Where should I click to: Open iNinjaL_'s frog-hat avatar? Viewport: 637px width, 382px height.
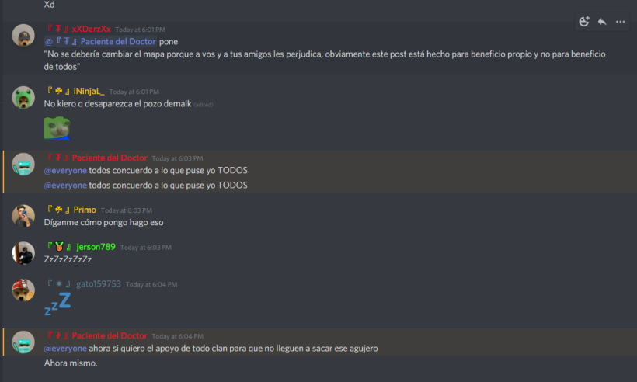coord(23,97)
